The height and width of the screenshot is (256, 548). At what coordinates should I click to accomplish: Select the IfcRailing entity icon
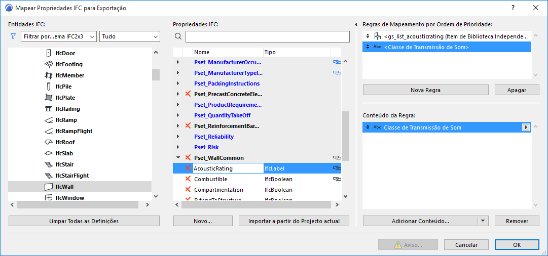(x=49, y=109)
